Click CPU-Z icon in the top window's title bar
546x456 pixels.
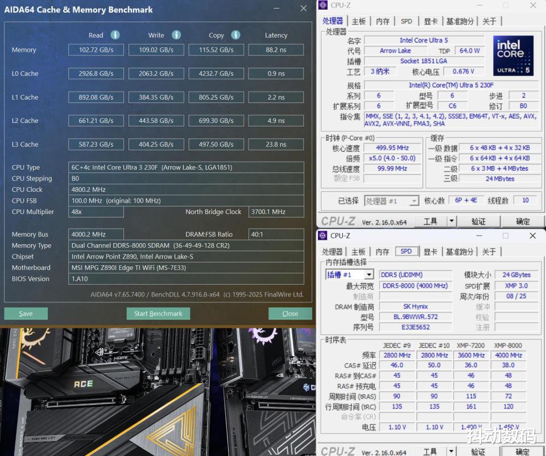tap(323, 5)
